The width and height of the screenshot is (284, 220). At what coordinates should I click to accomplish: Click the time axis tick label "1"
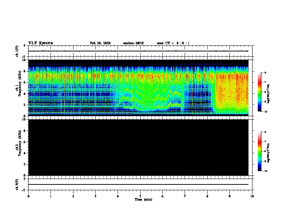pyautogui.click(x=51, y=196)
